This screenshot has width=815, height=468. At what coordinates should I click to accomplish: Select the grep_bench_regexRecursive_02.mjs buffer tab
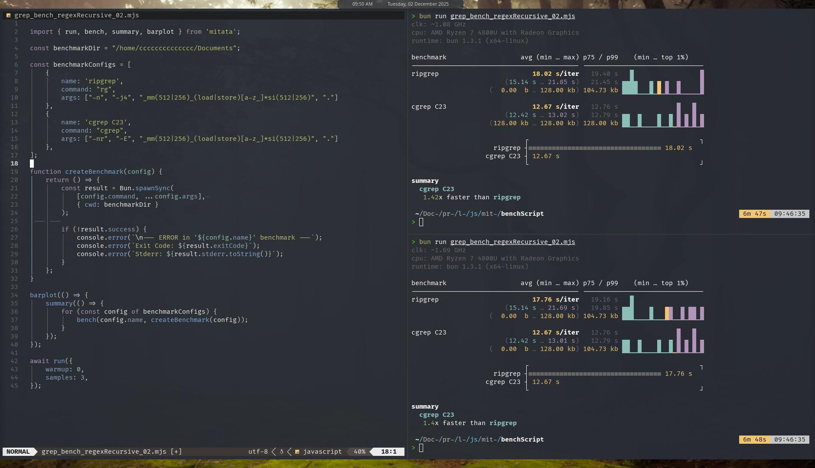[x=76, y=15]
